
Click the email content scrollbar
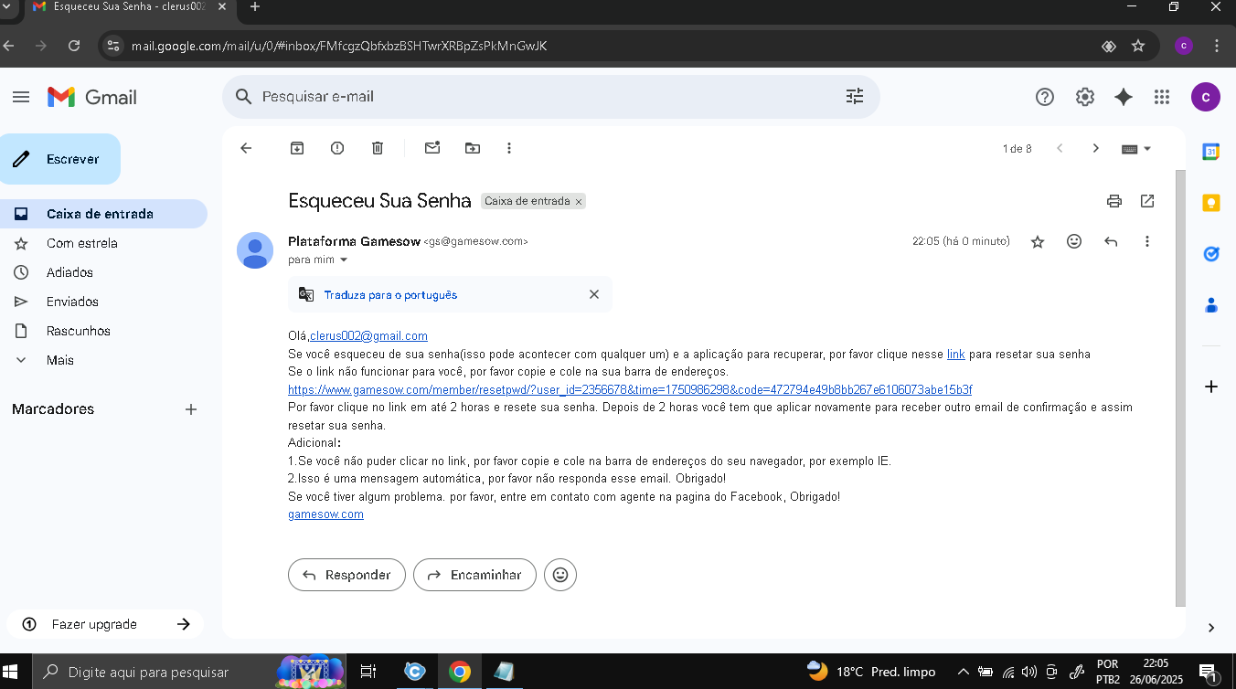point(1180,388)
